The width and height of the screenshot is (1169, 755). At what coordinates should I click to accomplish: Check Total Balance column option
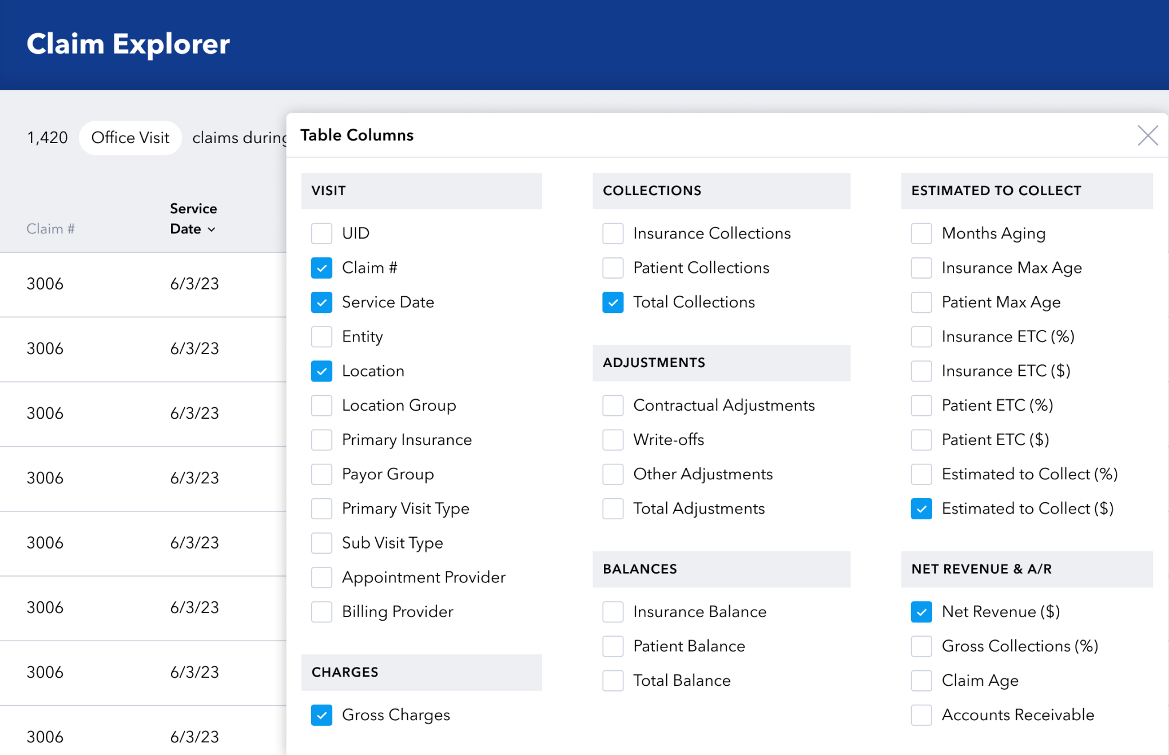pyautogui.click(x=613, y=681)
